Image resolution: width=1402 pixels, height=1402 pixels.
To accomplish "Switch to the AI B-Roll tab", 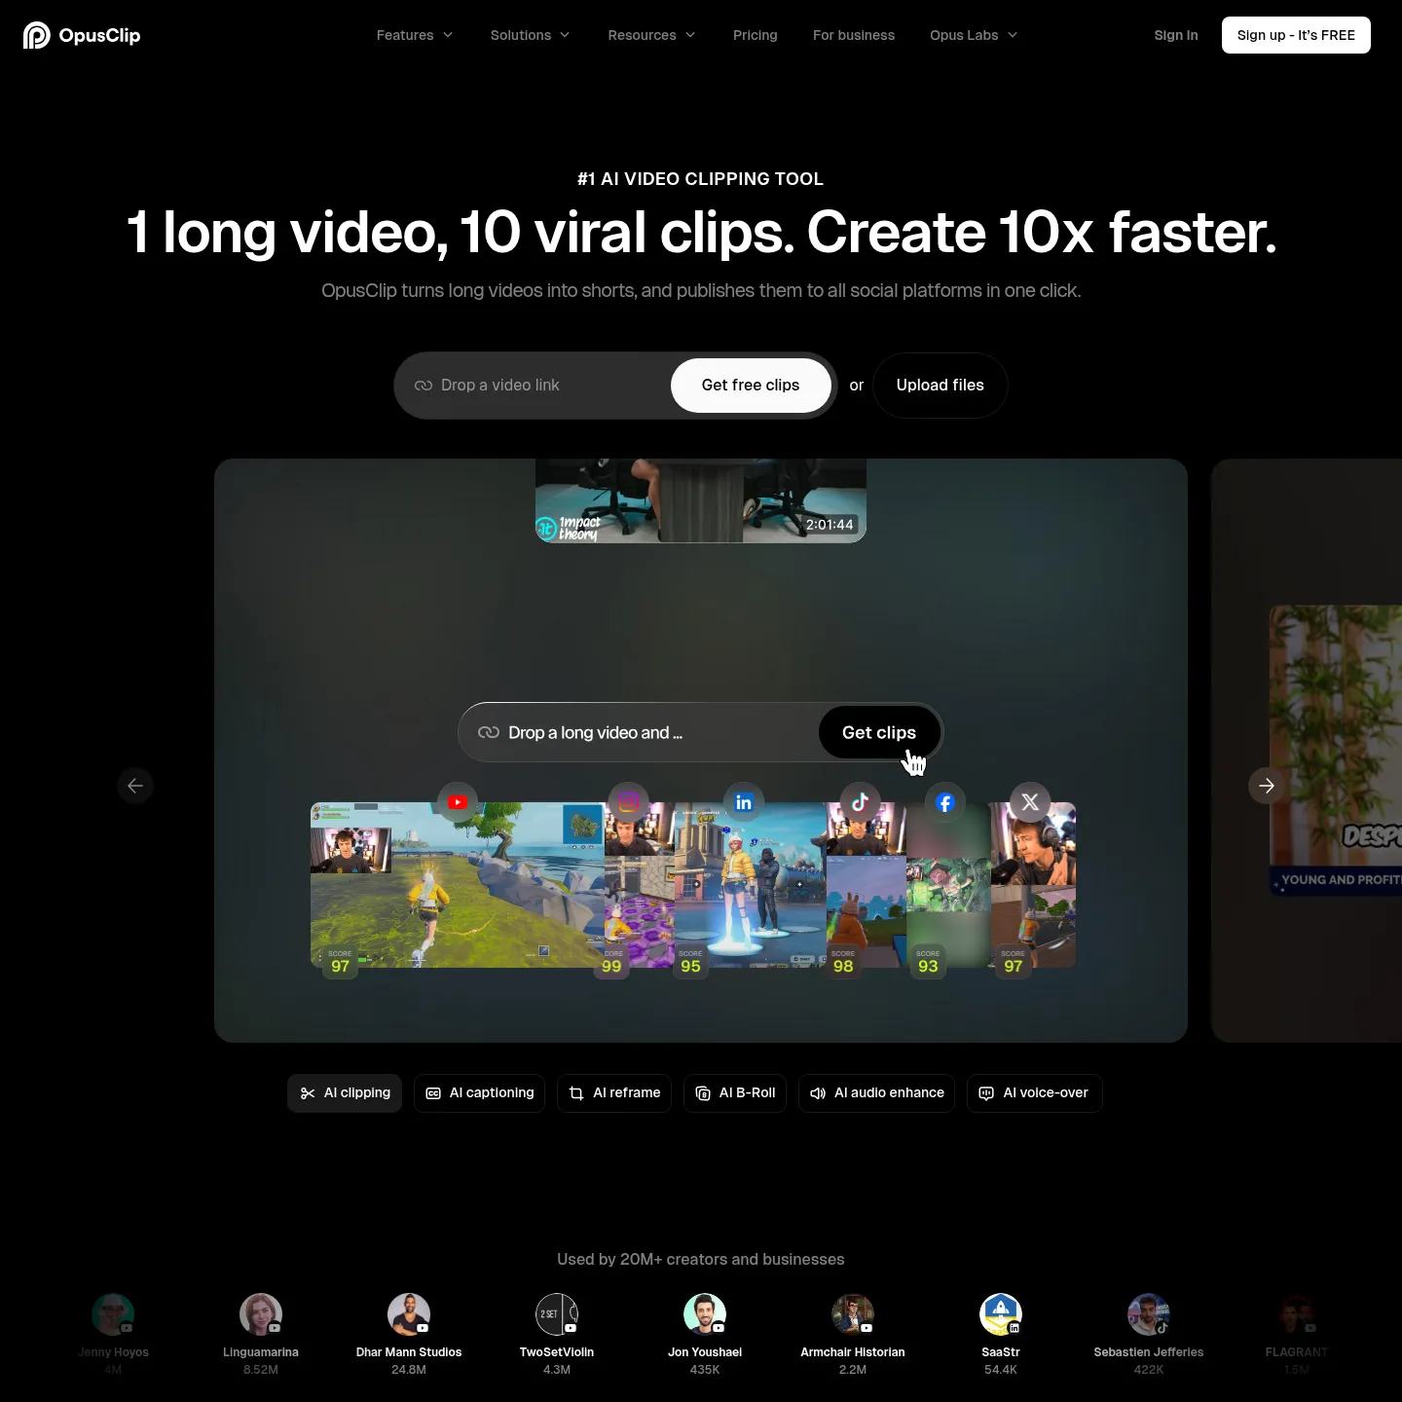I will point(735,1093).
